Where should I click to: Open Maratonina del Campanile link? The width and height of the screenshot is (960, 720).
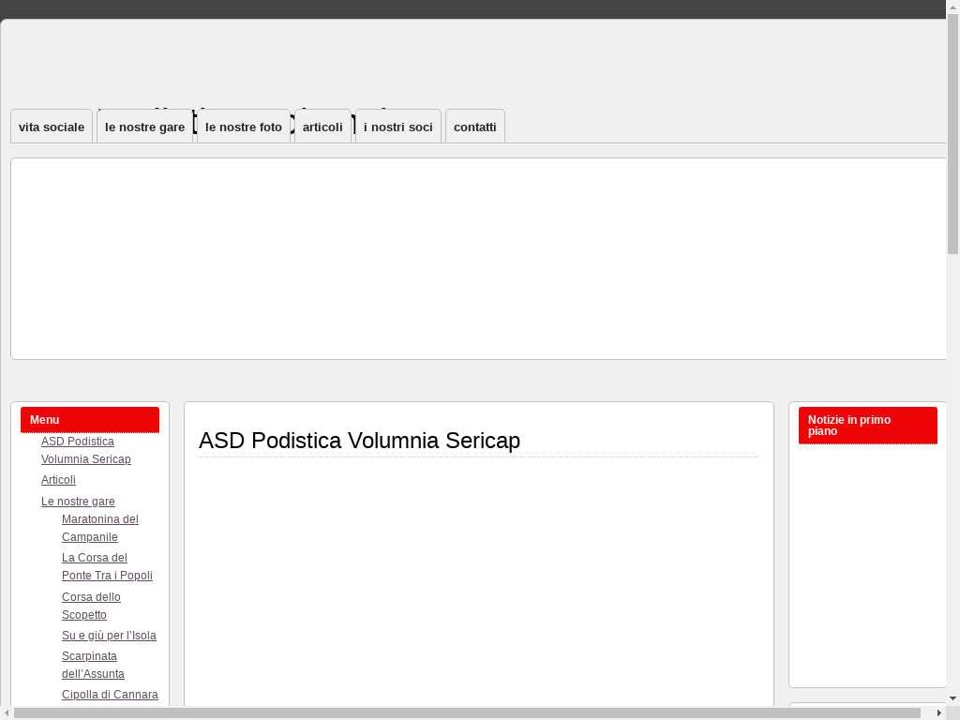[x=99, y=528]
